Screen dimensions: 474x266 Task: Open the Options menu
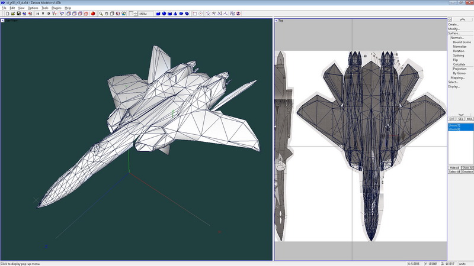33,8
